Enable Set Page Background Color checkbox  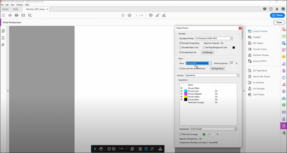click(204, 48)
